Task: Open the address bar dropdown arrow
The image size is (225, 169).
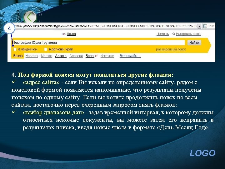Action: (x=199, y=26)
